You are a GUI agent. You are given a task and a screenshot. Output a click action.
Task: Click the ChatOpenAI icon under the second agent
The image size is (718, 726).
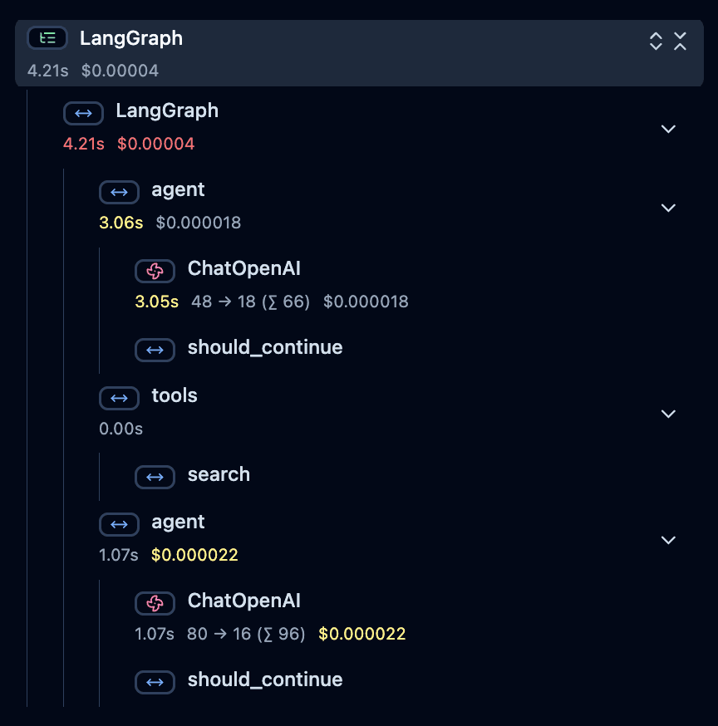pyautogui.click(x=155, y=603)
